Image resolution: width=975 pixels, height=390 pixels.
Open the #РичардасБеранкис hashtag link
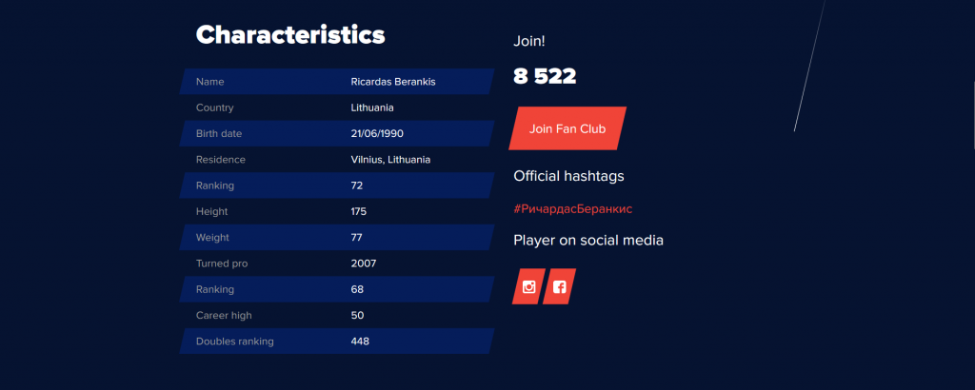point(572,209)
